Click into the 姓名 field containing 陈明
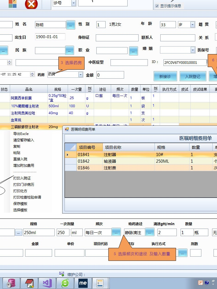 [x=50, y=25]
